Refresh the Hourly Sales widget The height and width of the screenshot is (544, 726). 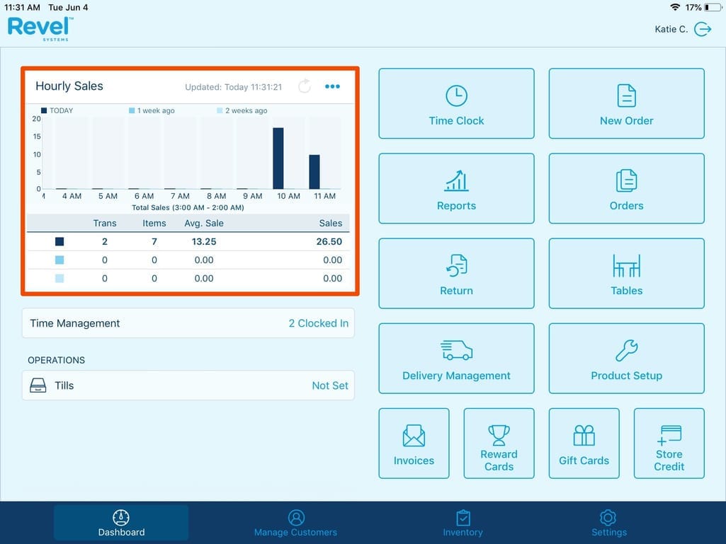click(x=305, y=86)
